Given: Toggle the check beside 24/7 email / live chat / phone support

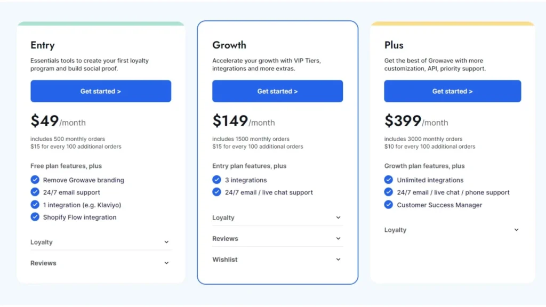Looking at the screenshot, I should (x=389, y=192).
